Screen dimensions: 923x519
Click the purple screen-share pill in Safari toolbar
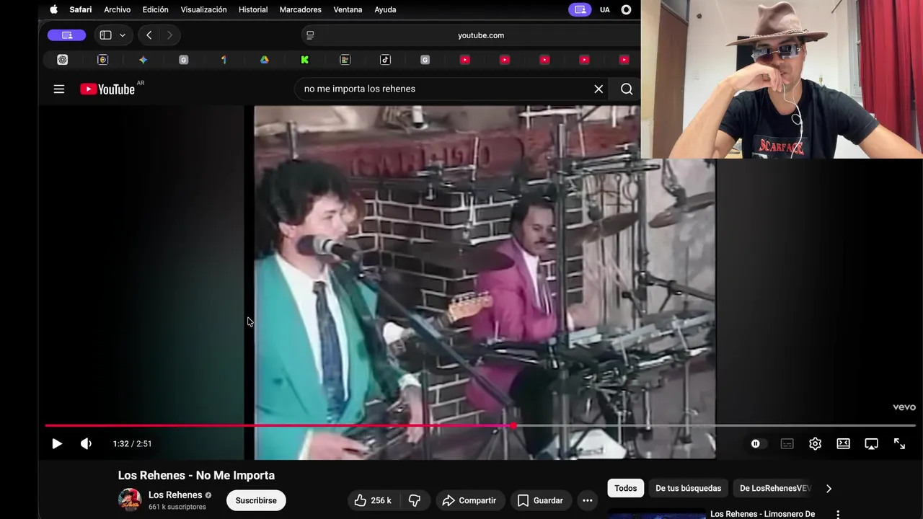[66, 35]
